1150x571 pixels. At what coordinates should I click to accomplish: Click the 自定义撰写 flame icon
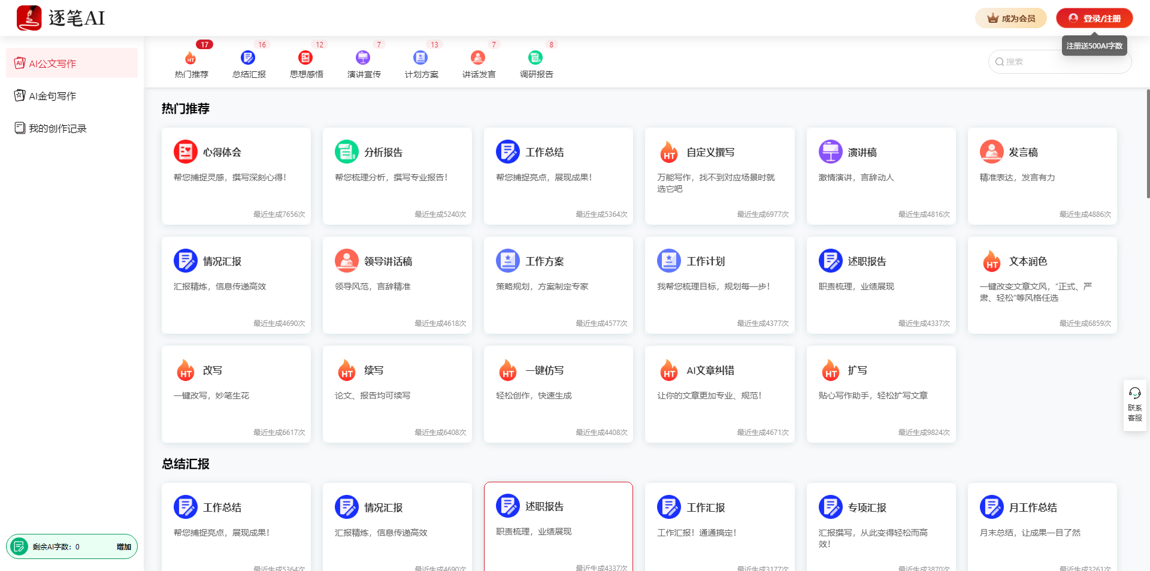coord(669,152)
